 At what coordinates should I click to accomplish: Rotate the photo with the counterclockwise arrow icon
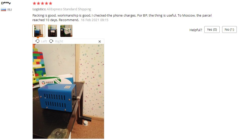coord(37,41)
